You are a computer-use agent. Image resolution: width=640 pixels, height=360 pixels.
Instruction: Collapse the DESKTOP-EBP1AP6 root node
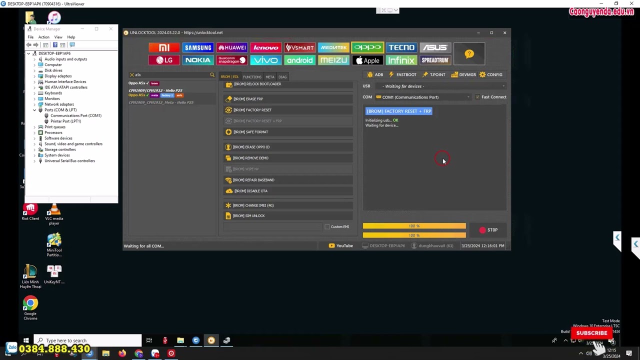28,53
